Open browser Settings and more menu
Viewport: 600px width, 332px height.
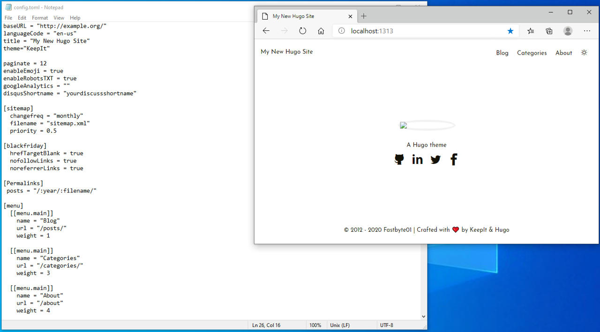point(587,31)
